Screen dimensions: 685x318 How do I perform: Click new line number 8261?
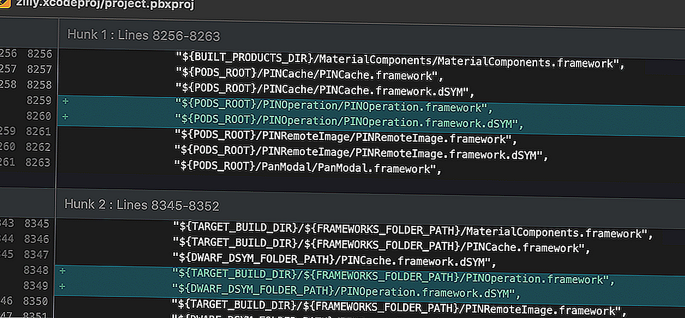(x=39, y=131)
